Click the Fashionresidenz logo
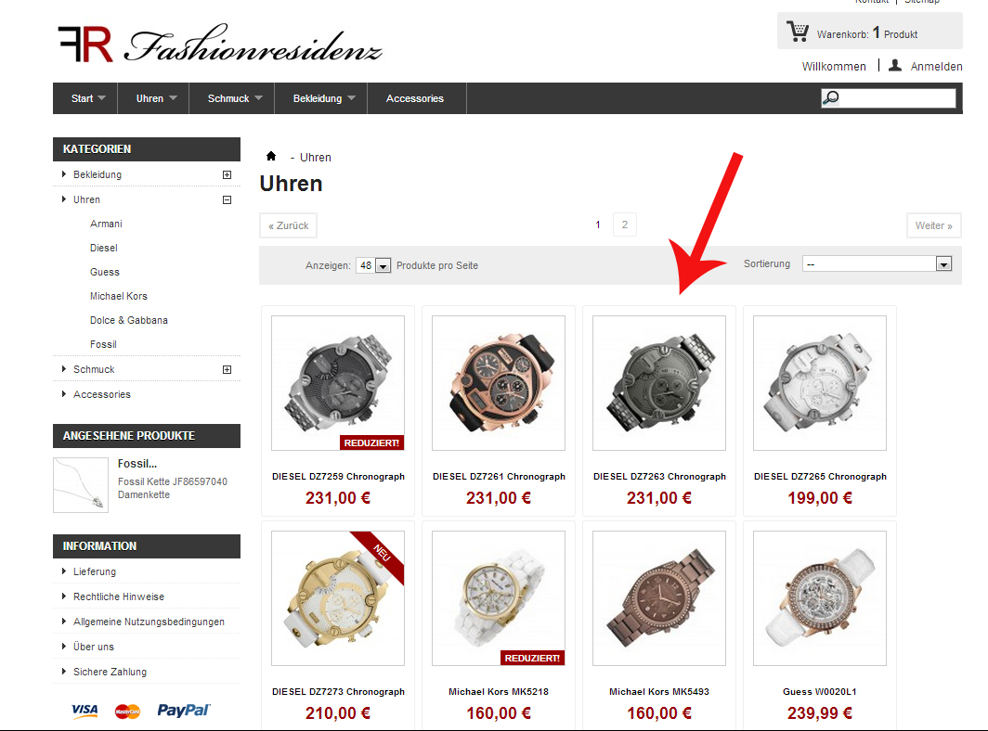The image size is (988, 731). [x=221, y=45]
